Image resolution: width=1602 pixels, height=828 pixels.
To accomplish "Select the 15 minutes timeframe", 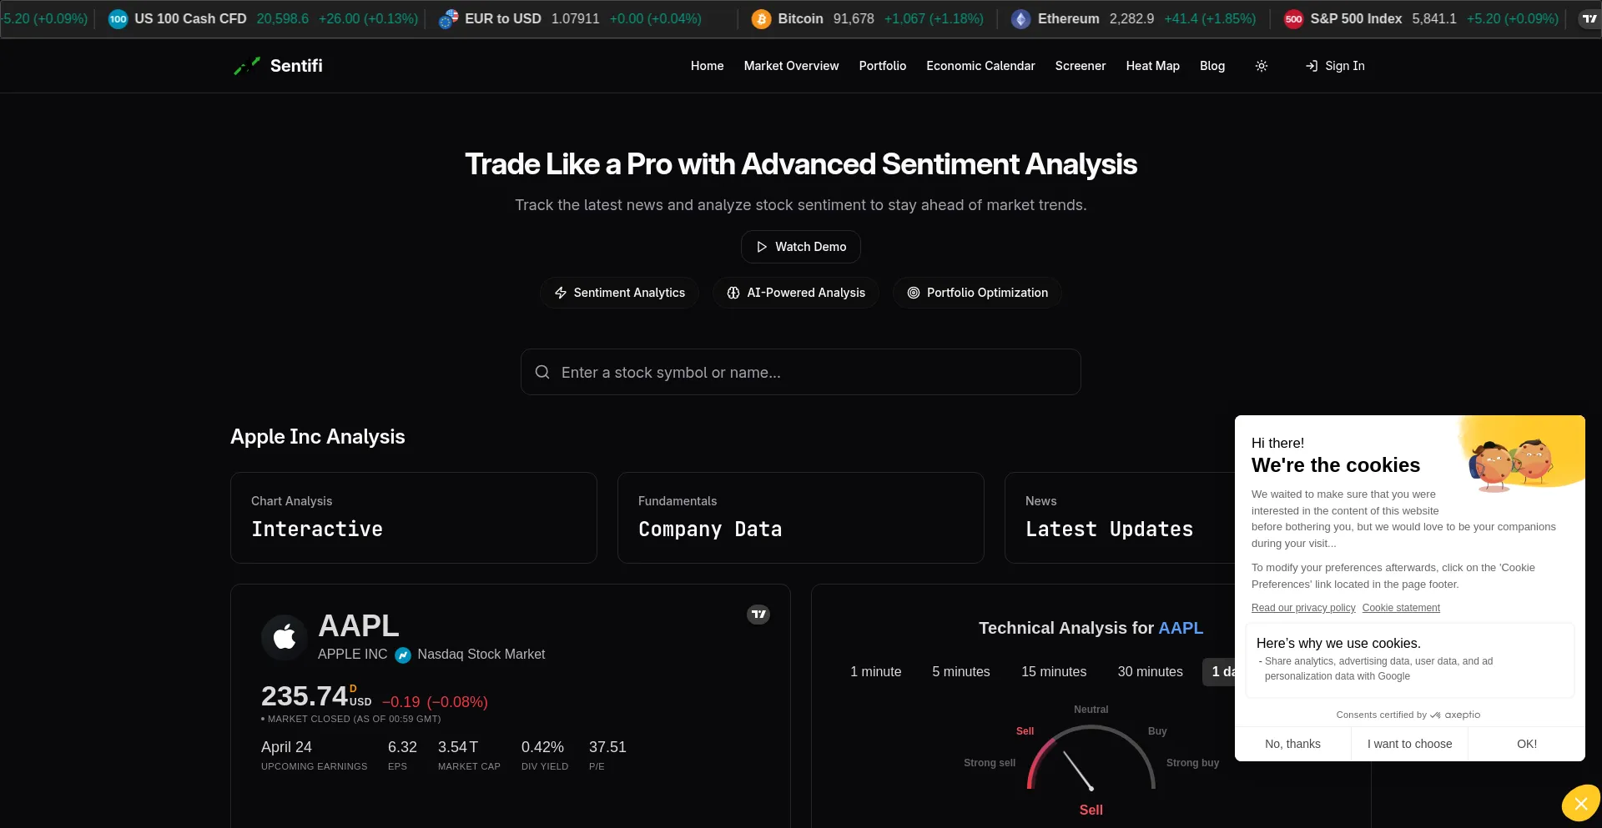I will pyautogui.click(x=1054, y=672).
